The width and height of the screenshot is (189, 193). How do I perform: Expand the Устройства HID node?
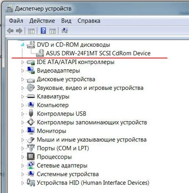pyautogui.click(x=23, y=183)
